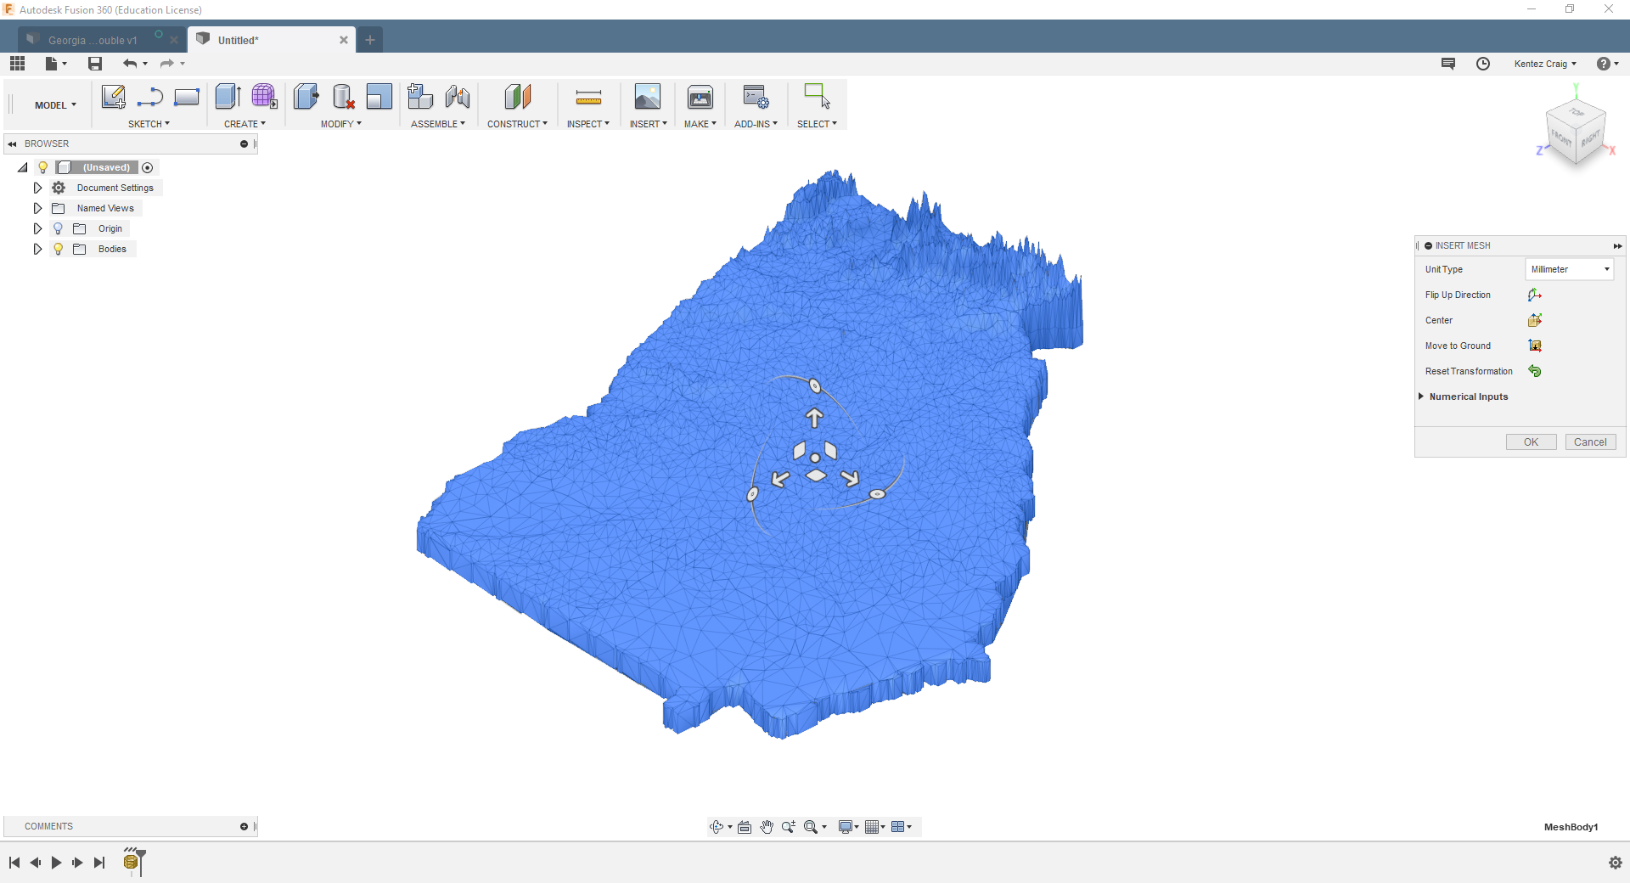Click the Extrude icon in Create
This screenshot has height=883, width=1630.
(x=228, y=97)
